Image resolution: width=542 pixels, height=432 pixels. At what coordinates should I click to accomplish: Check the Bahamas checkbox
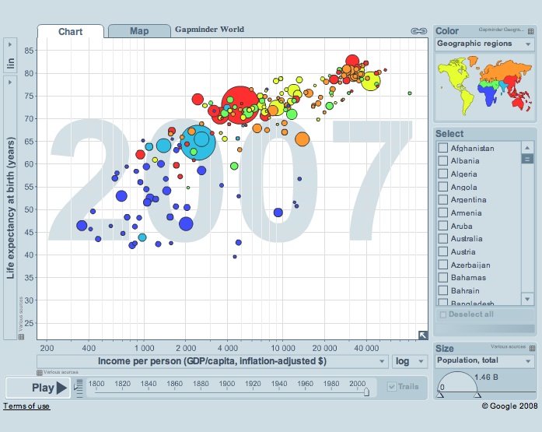coord(442,277)
